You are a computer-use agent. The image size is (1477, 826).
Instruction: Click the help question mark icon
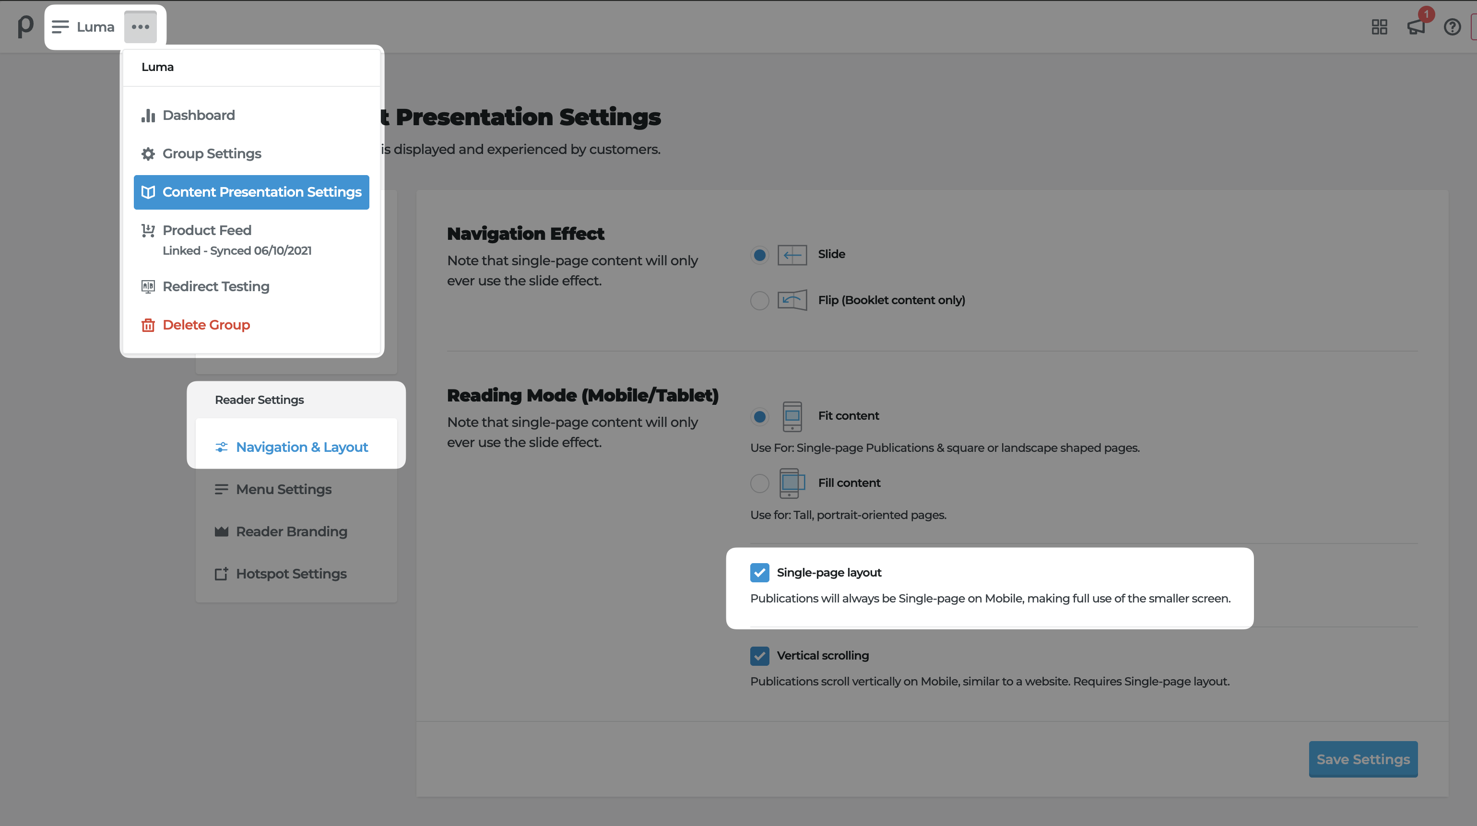pos(1452,27)
